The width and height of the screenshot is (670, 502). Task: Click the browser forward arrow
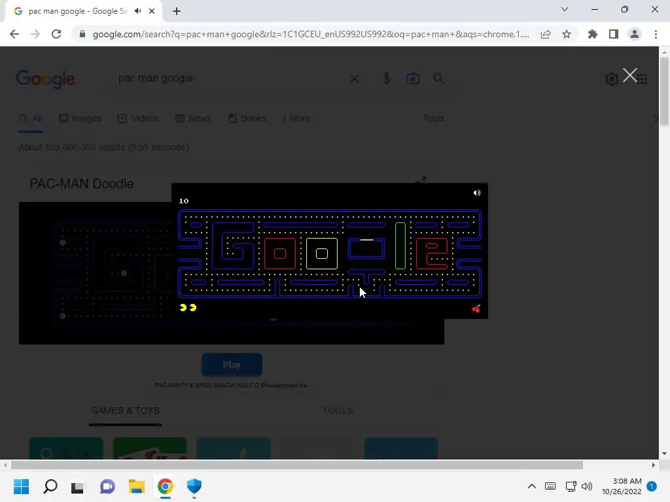[x=35, y=34]
